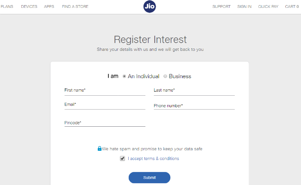Select the An Individual radio button
This screenshot has height=185, width=301.
pyautogui.click(x=124, y=76)
